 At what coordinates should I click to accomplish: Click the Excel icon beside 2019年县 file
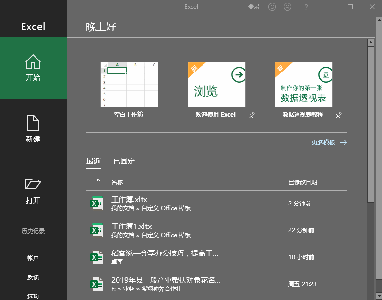pos(96,284)
